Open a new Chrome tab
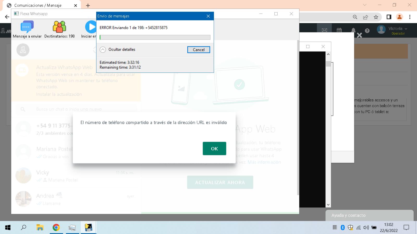This screenshot has width=417, height=234. point(88,5)
